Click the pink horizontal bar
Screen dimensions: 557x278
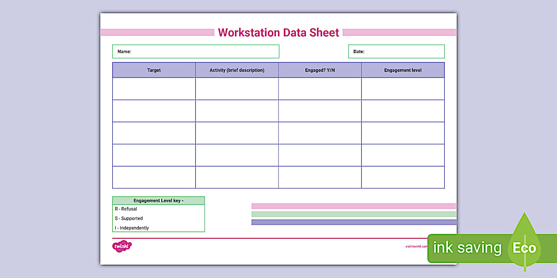point(354,206)
